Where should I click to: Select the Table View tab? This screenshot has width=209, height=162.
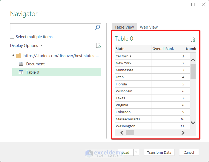pos(124,27)
